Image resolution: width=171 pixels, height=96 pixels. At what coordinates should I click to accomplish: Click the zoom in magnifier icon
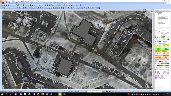(x=76, y=8)
